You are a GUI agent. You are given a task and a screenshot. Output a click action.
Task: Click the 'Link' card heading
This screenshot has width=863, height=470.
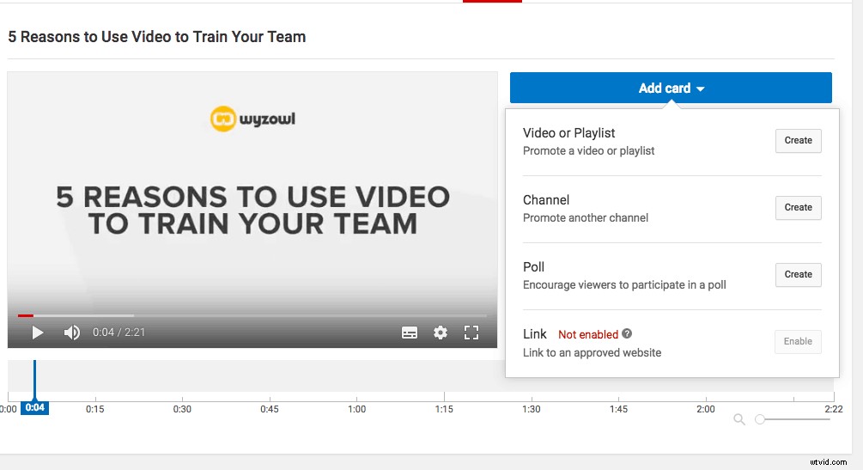coord(534,334)
